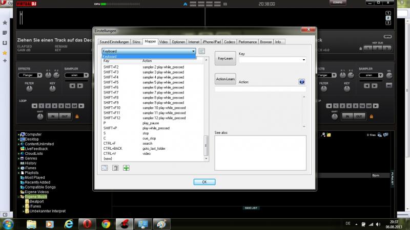410x230 pixels.
Task: Confirm settings with OK button
Action: (204, 182)
